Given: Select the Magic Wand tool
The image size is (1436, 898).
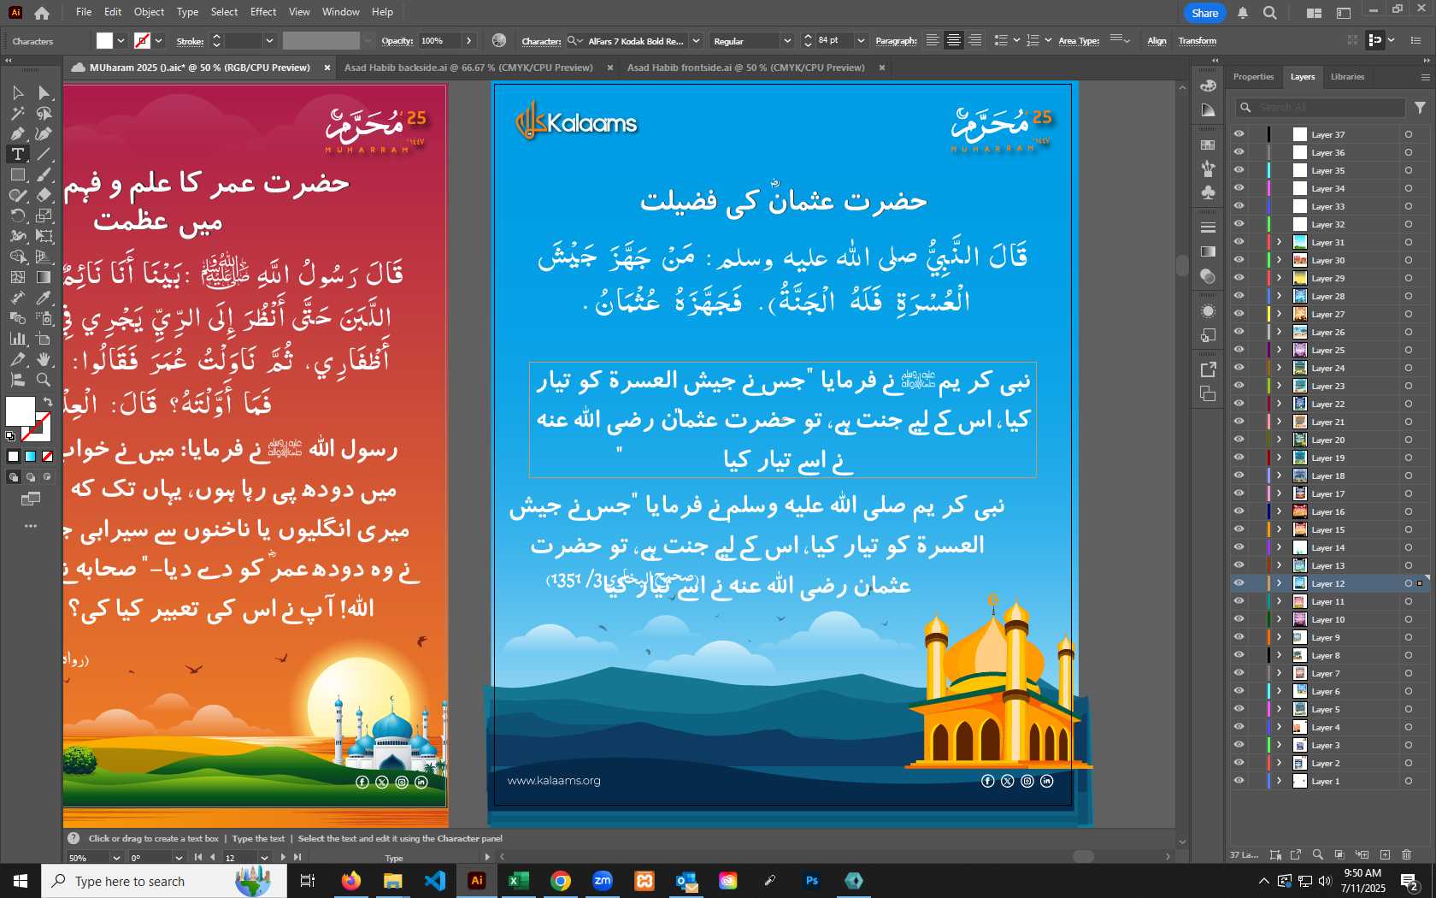Looking at the screenshot, I should 17,113.
